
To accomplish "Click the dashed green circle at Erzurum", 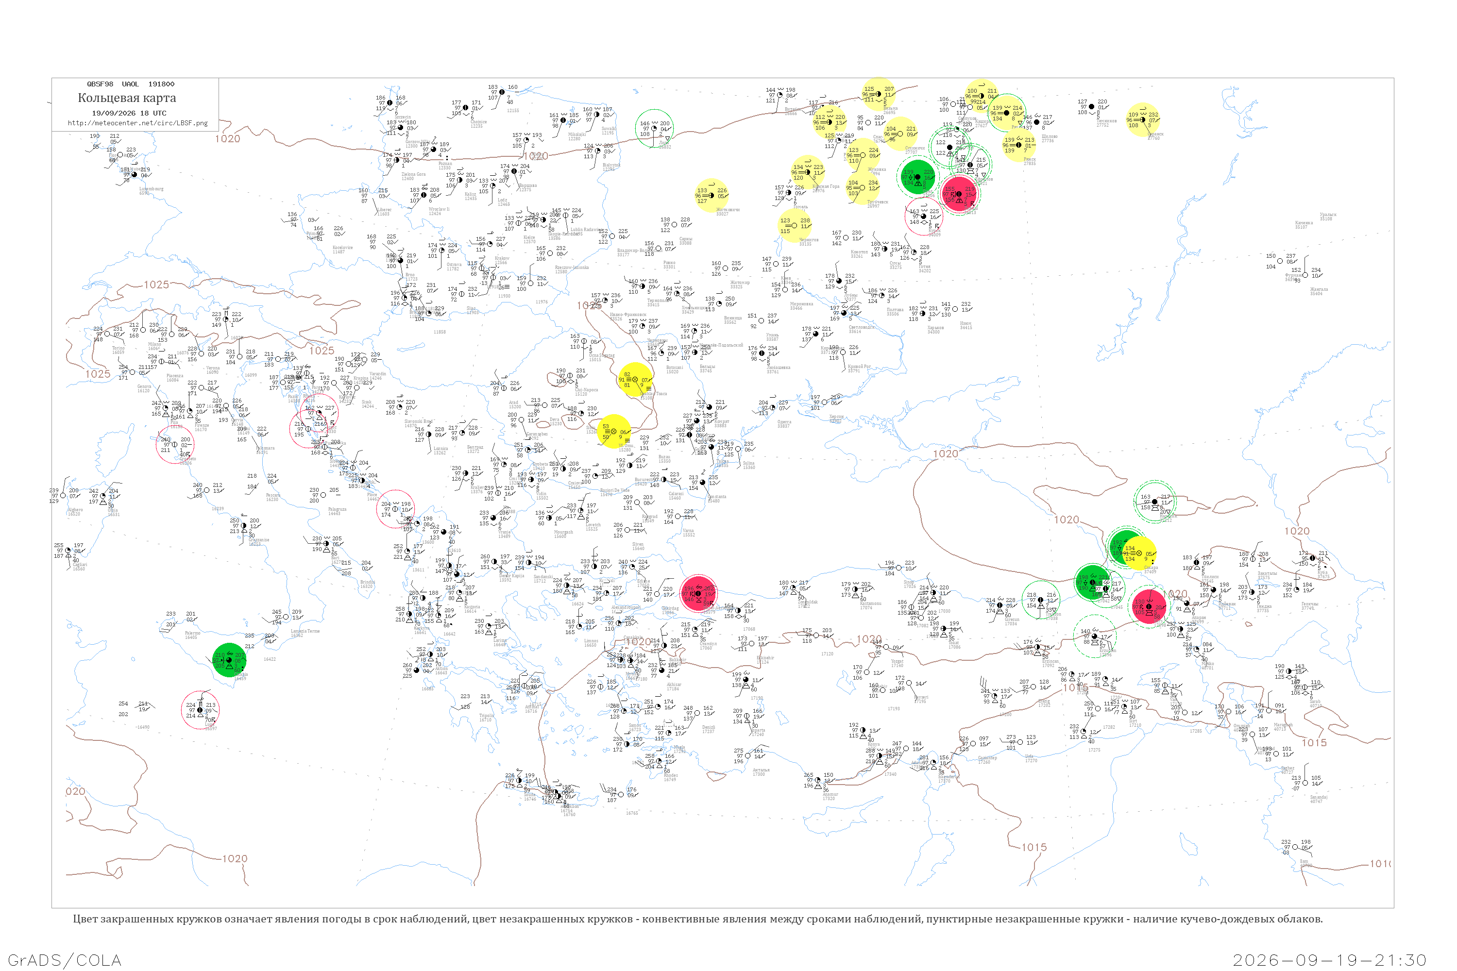I will point(1095,636).
